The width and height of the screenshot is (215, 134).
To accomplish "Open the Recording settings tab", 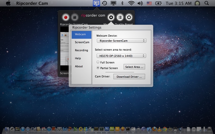I will coord(81,50).
